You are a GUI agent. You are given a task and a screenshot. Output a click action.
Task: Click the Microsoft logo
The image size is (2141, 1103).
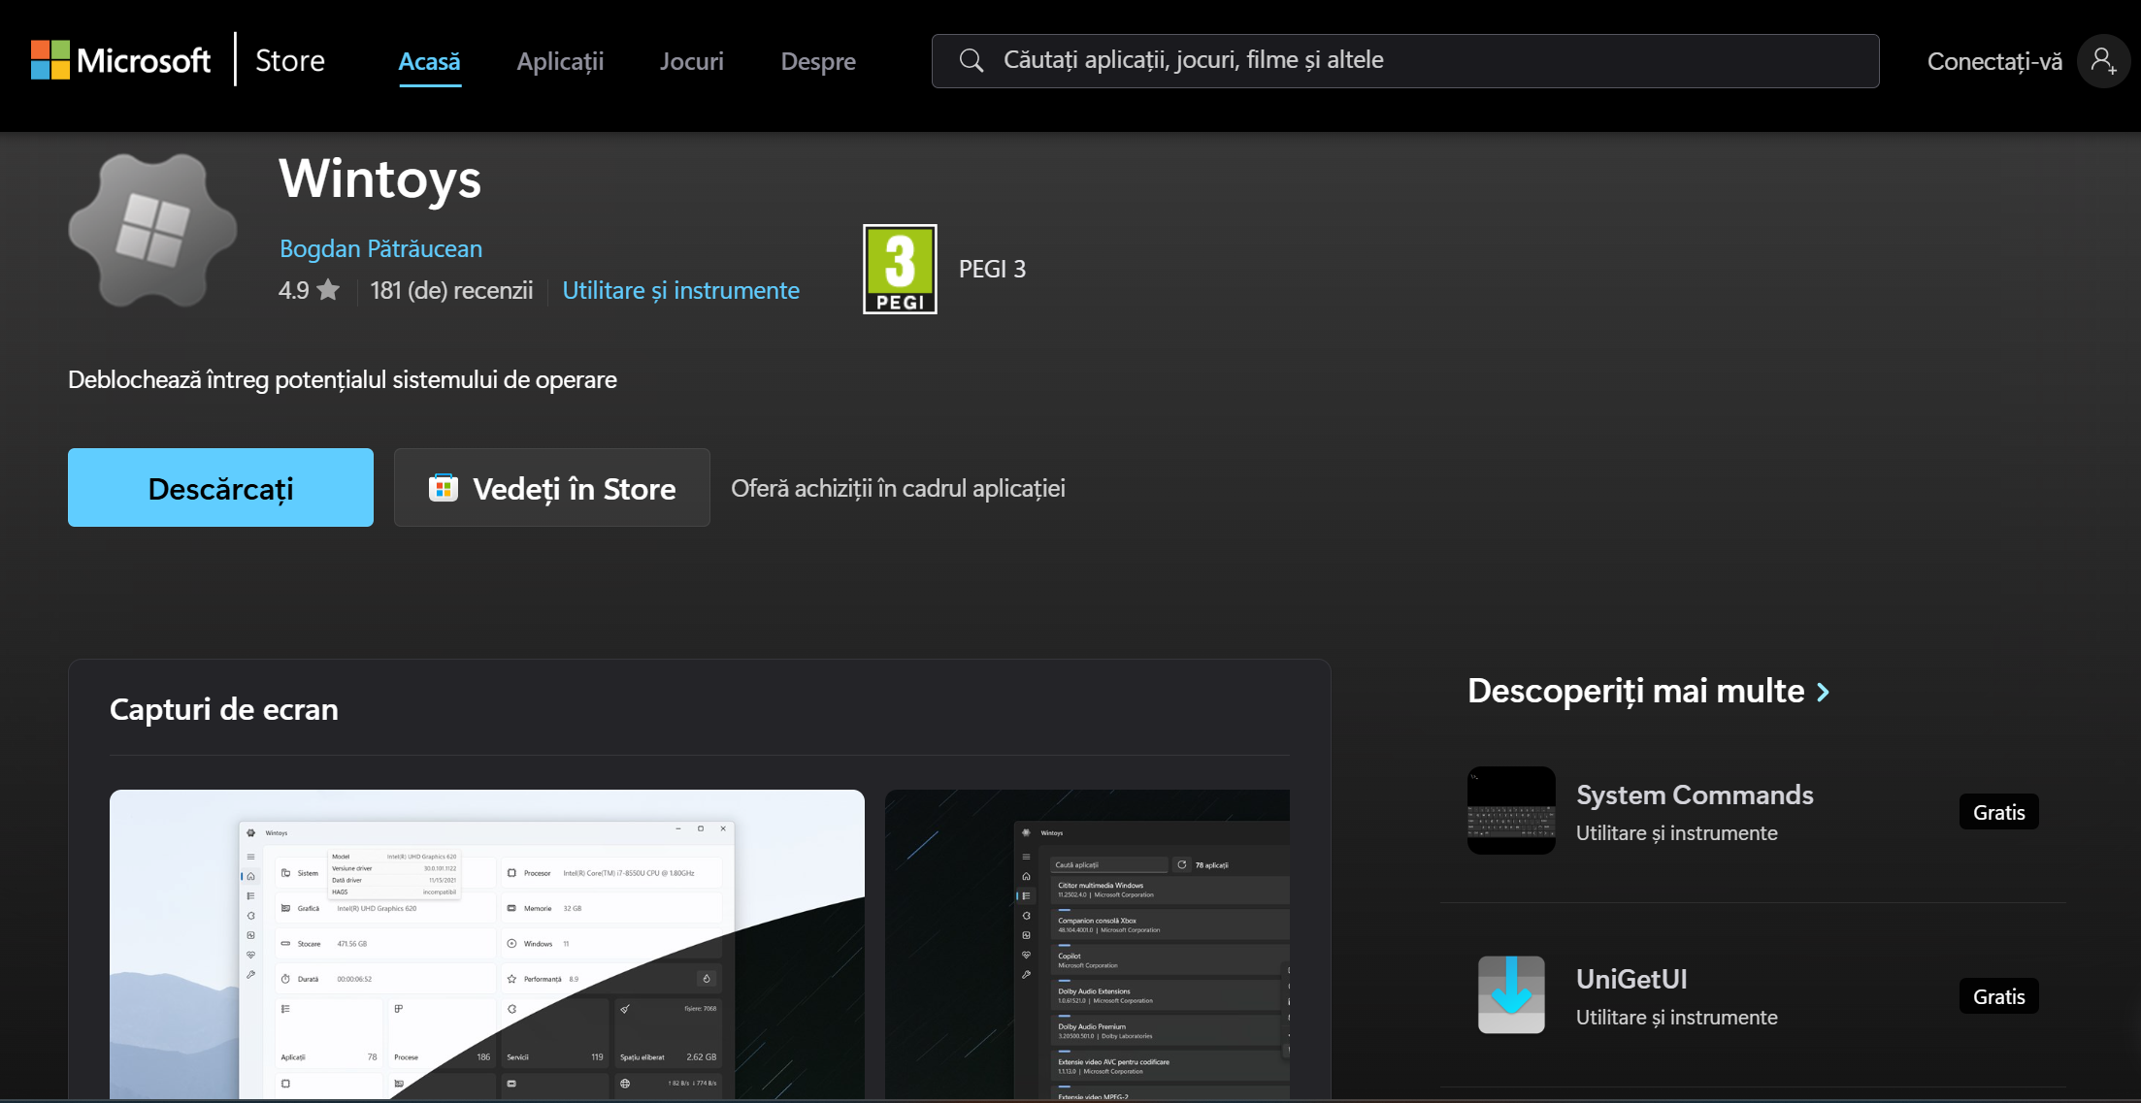[x=120, y=60]
